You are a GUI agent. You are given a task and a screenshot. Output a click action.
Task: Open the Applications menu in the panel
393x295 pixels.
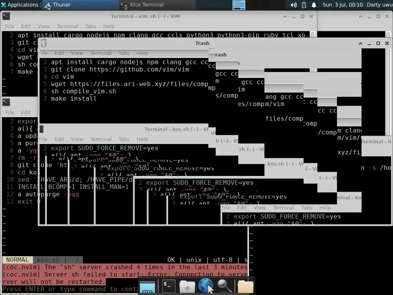coord(20,5)
